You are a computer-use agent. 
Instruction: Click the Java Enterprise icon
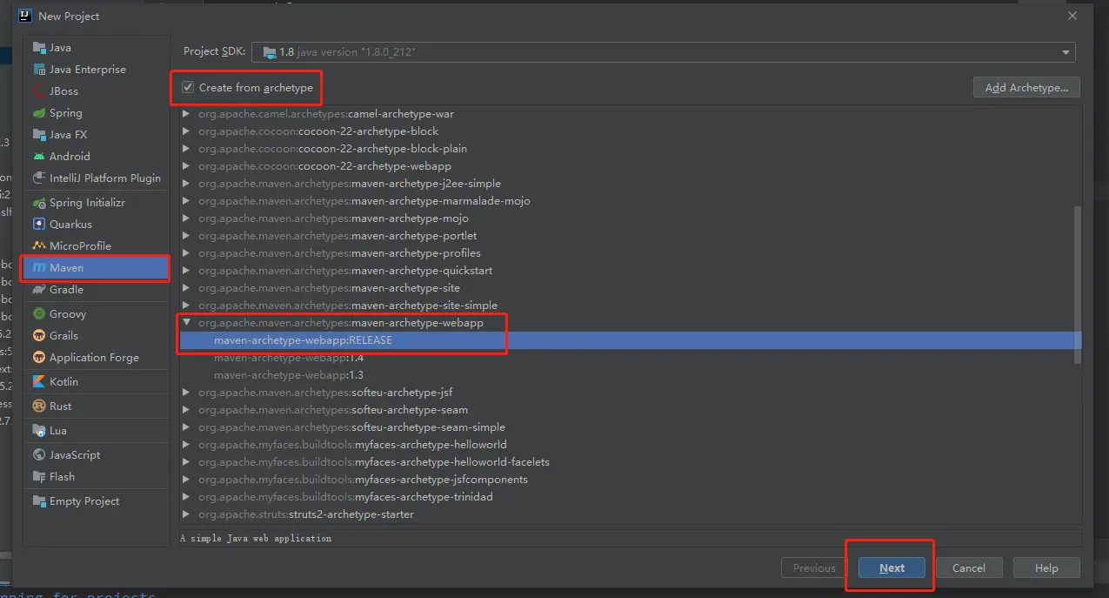click(x=39, y=70)
